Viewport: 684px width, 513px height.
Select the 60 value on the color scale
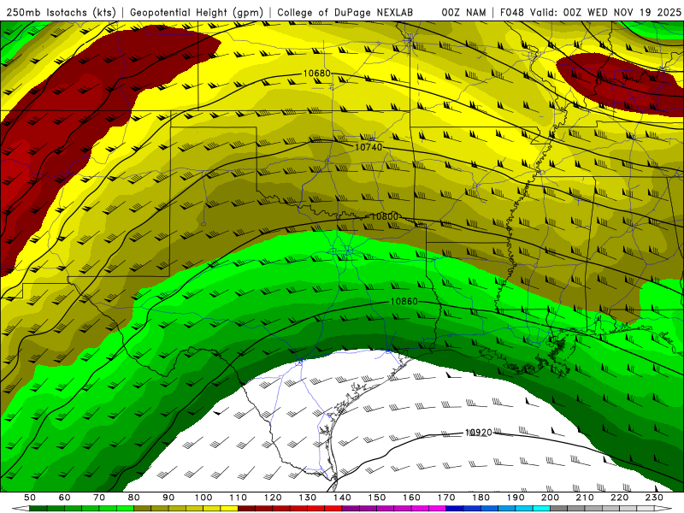65,498
